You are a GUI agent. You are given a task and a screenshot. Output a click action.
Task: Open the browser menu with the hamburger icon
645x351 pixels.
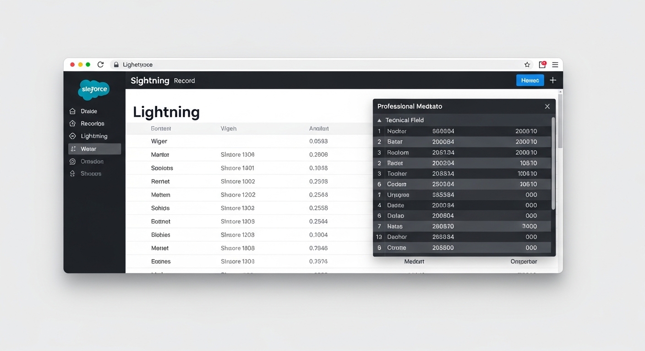point(555,64)
